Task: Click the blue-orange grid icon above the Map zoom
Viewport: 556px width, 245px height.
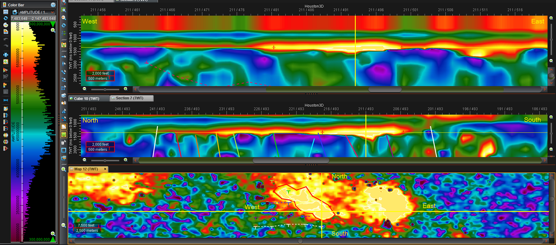Action: [64, 158]
